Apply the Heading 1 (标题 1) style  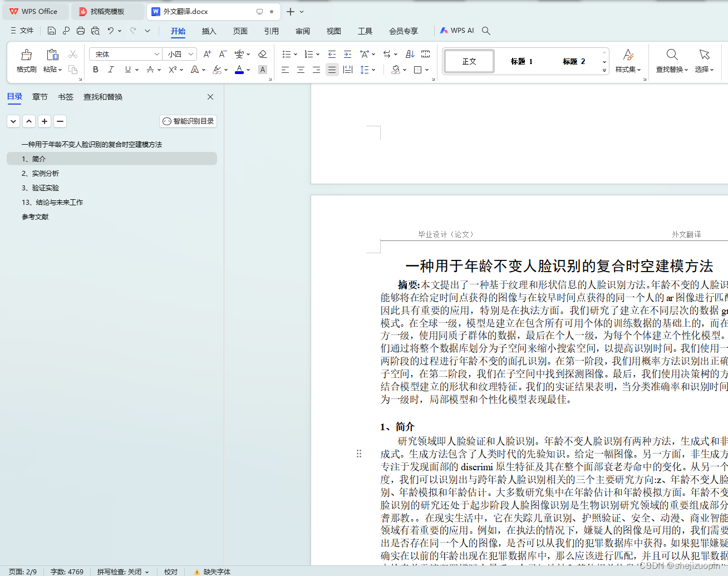pos(522,61)
